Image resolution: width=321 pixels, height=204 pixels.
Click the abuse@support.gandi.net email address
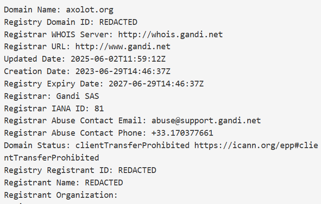pyautogui.click(x=206, y=121)
